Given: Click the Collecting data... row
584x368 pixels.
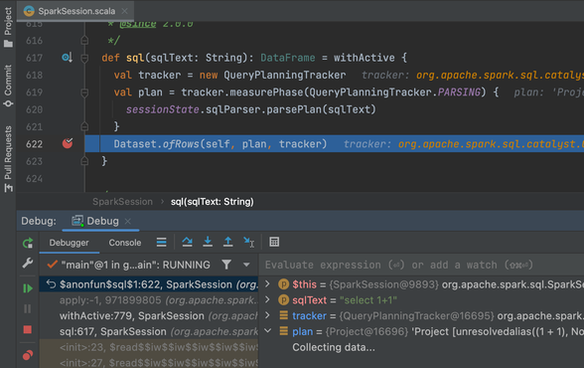Looking at the screenshot, I should pyautogui.click(x=334, y=347).
